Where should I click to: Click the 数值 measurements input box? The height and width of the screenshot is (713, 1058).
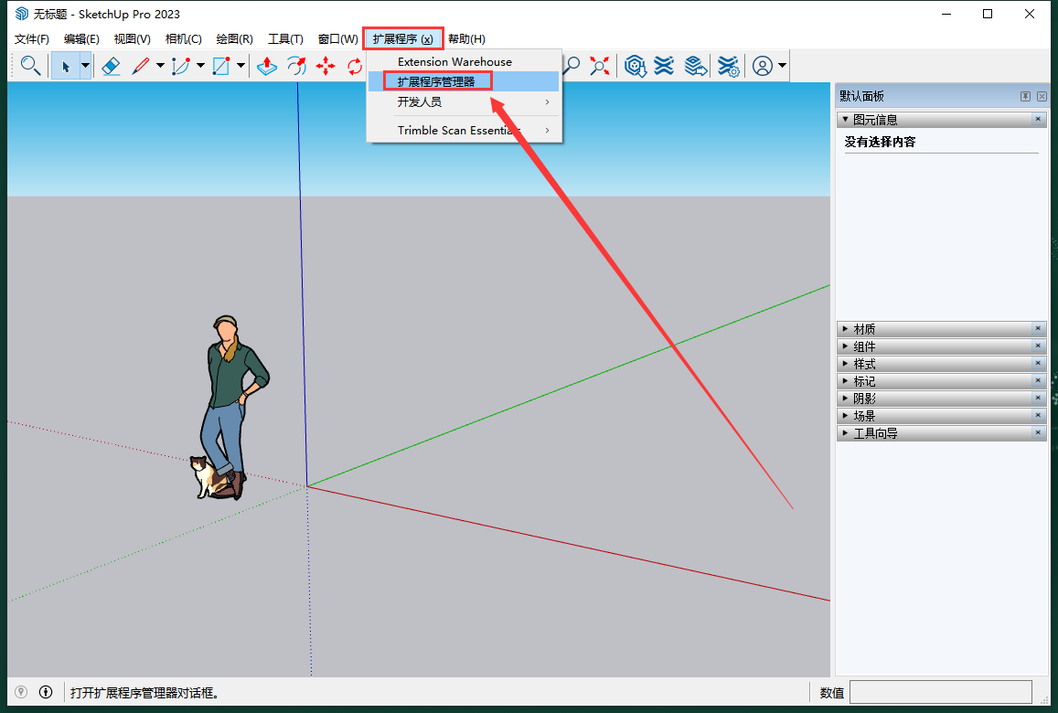pyautogui.click(x=940, y=692)
